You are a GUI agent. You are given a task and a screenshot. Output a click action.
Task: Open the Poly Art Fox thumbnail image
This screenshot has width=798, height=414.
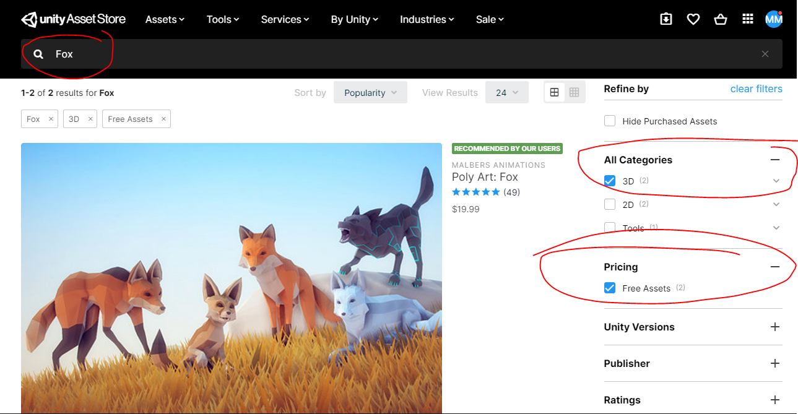click(232, 278)
